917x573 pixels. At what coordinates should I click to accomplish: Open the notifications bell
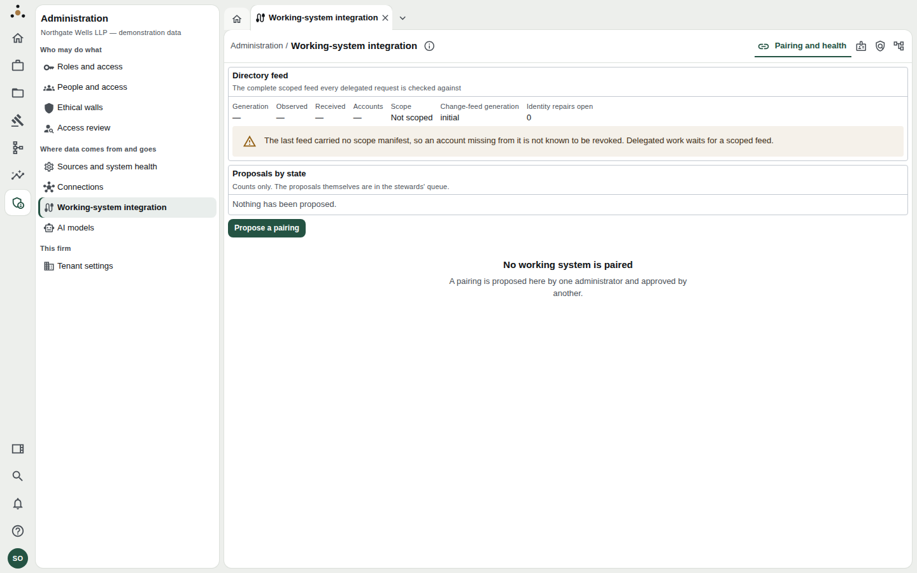click(x=18, y=504)
